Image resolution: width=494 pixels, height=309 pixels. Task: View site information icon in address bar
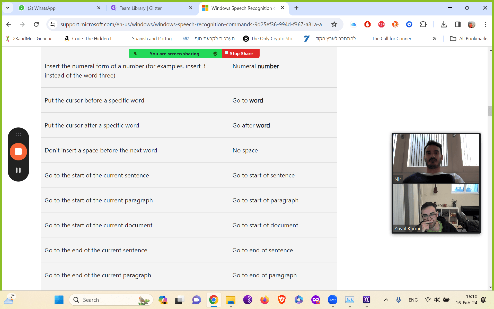coord(53,24)
